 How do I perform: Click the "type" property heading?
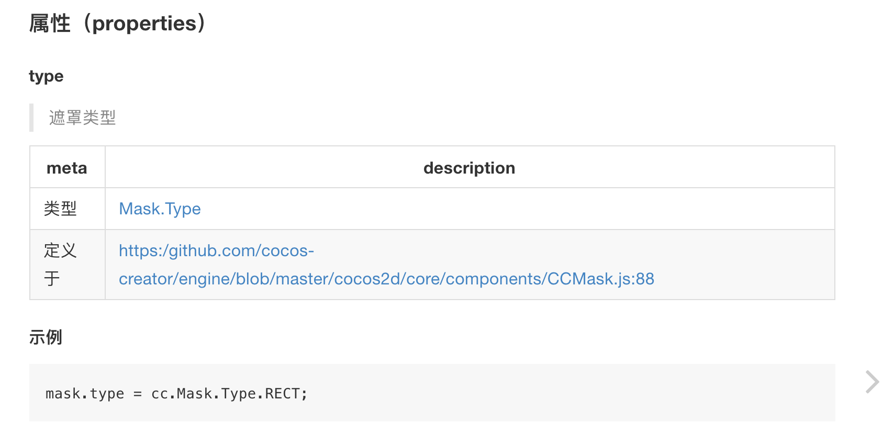[x=46, y=76]
